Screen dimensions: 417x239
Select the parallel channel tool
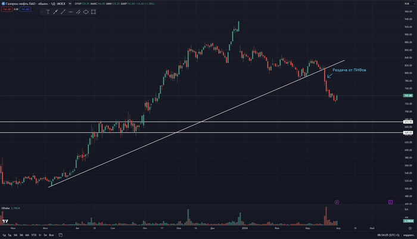pos(78,12)
